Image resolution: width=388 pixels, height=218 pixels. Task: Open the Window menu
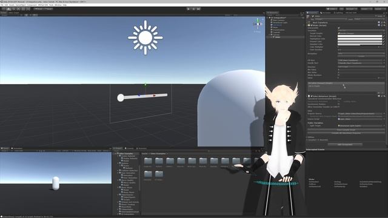(x=58, y=5)
